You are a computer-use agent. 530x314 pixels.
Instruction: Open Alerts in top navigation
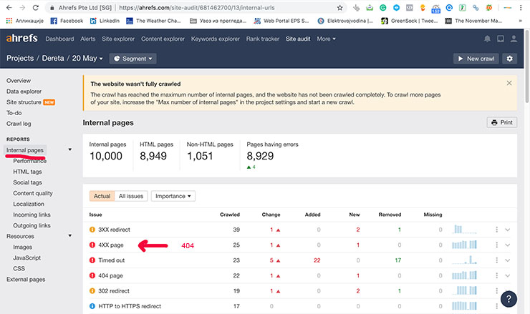click(88, 39)
